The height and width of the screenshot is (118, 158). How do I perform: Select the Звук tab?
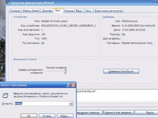[58, 11]
